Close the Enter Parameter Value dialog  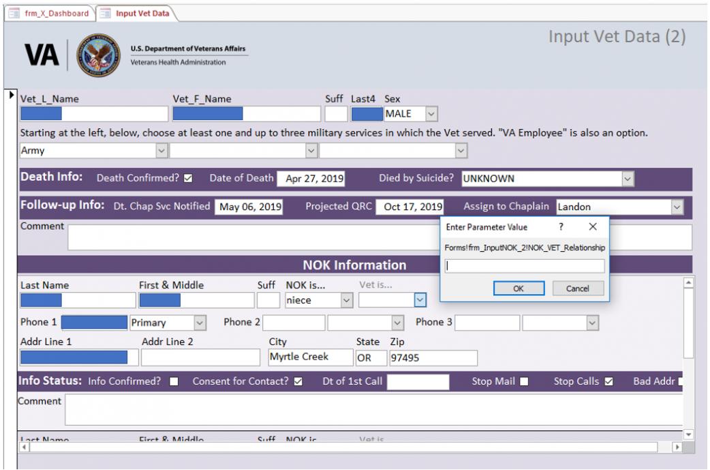click(x=592, y=226)
